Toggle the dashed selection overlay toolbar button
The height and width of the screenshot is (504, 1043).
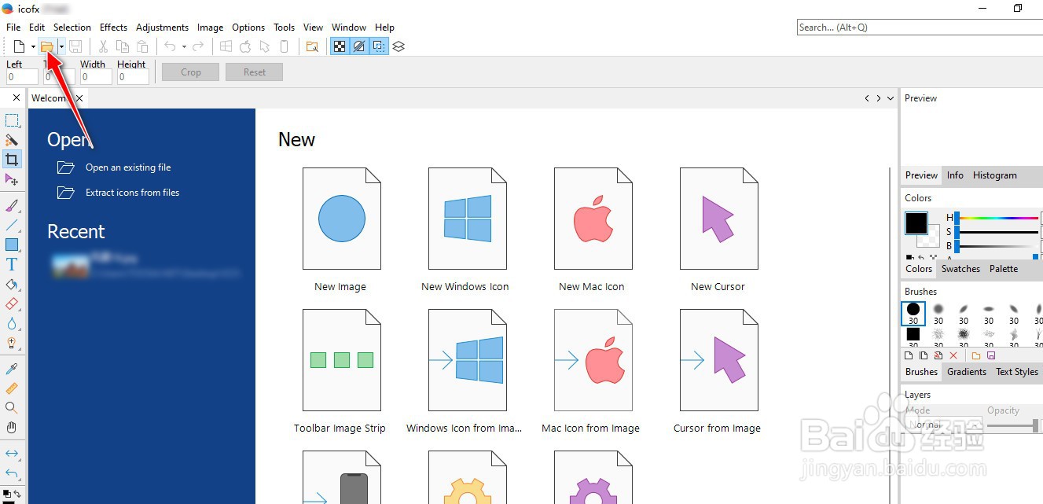pos(379,46)
